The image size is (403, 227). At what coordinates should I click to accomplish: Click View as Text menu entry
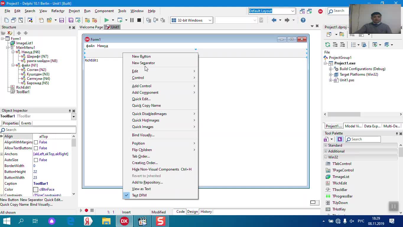pyautogui.click(x=160, y=189)
